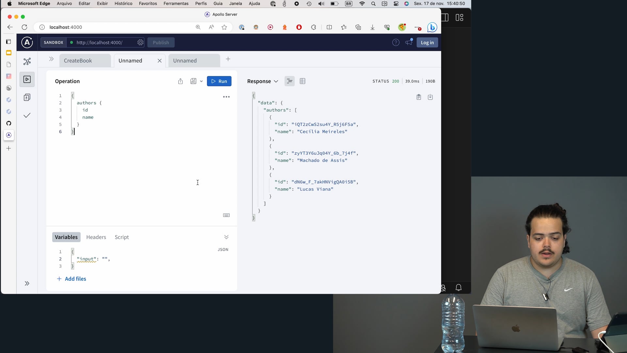Copy response with clipboard icon
The width and height of the screenshot is (627, 353).
click(419, 97)
